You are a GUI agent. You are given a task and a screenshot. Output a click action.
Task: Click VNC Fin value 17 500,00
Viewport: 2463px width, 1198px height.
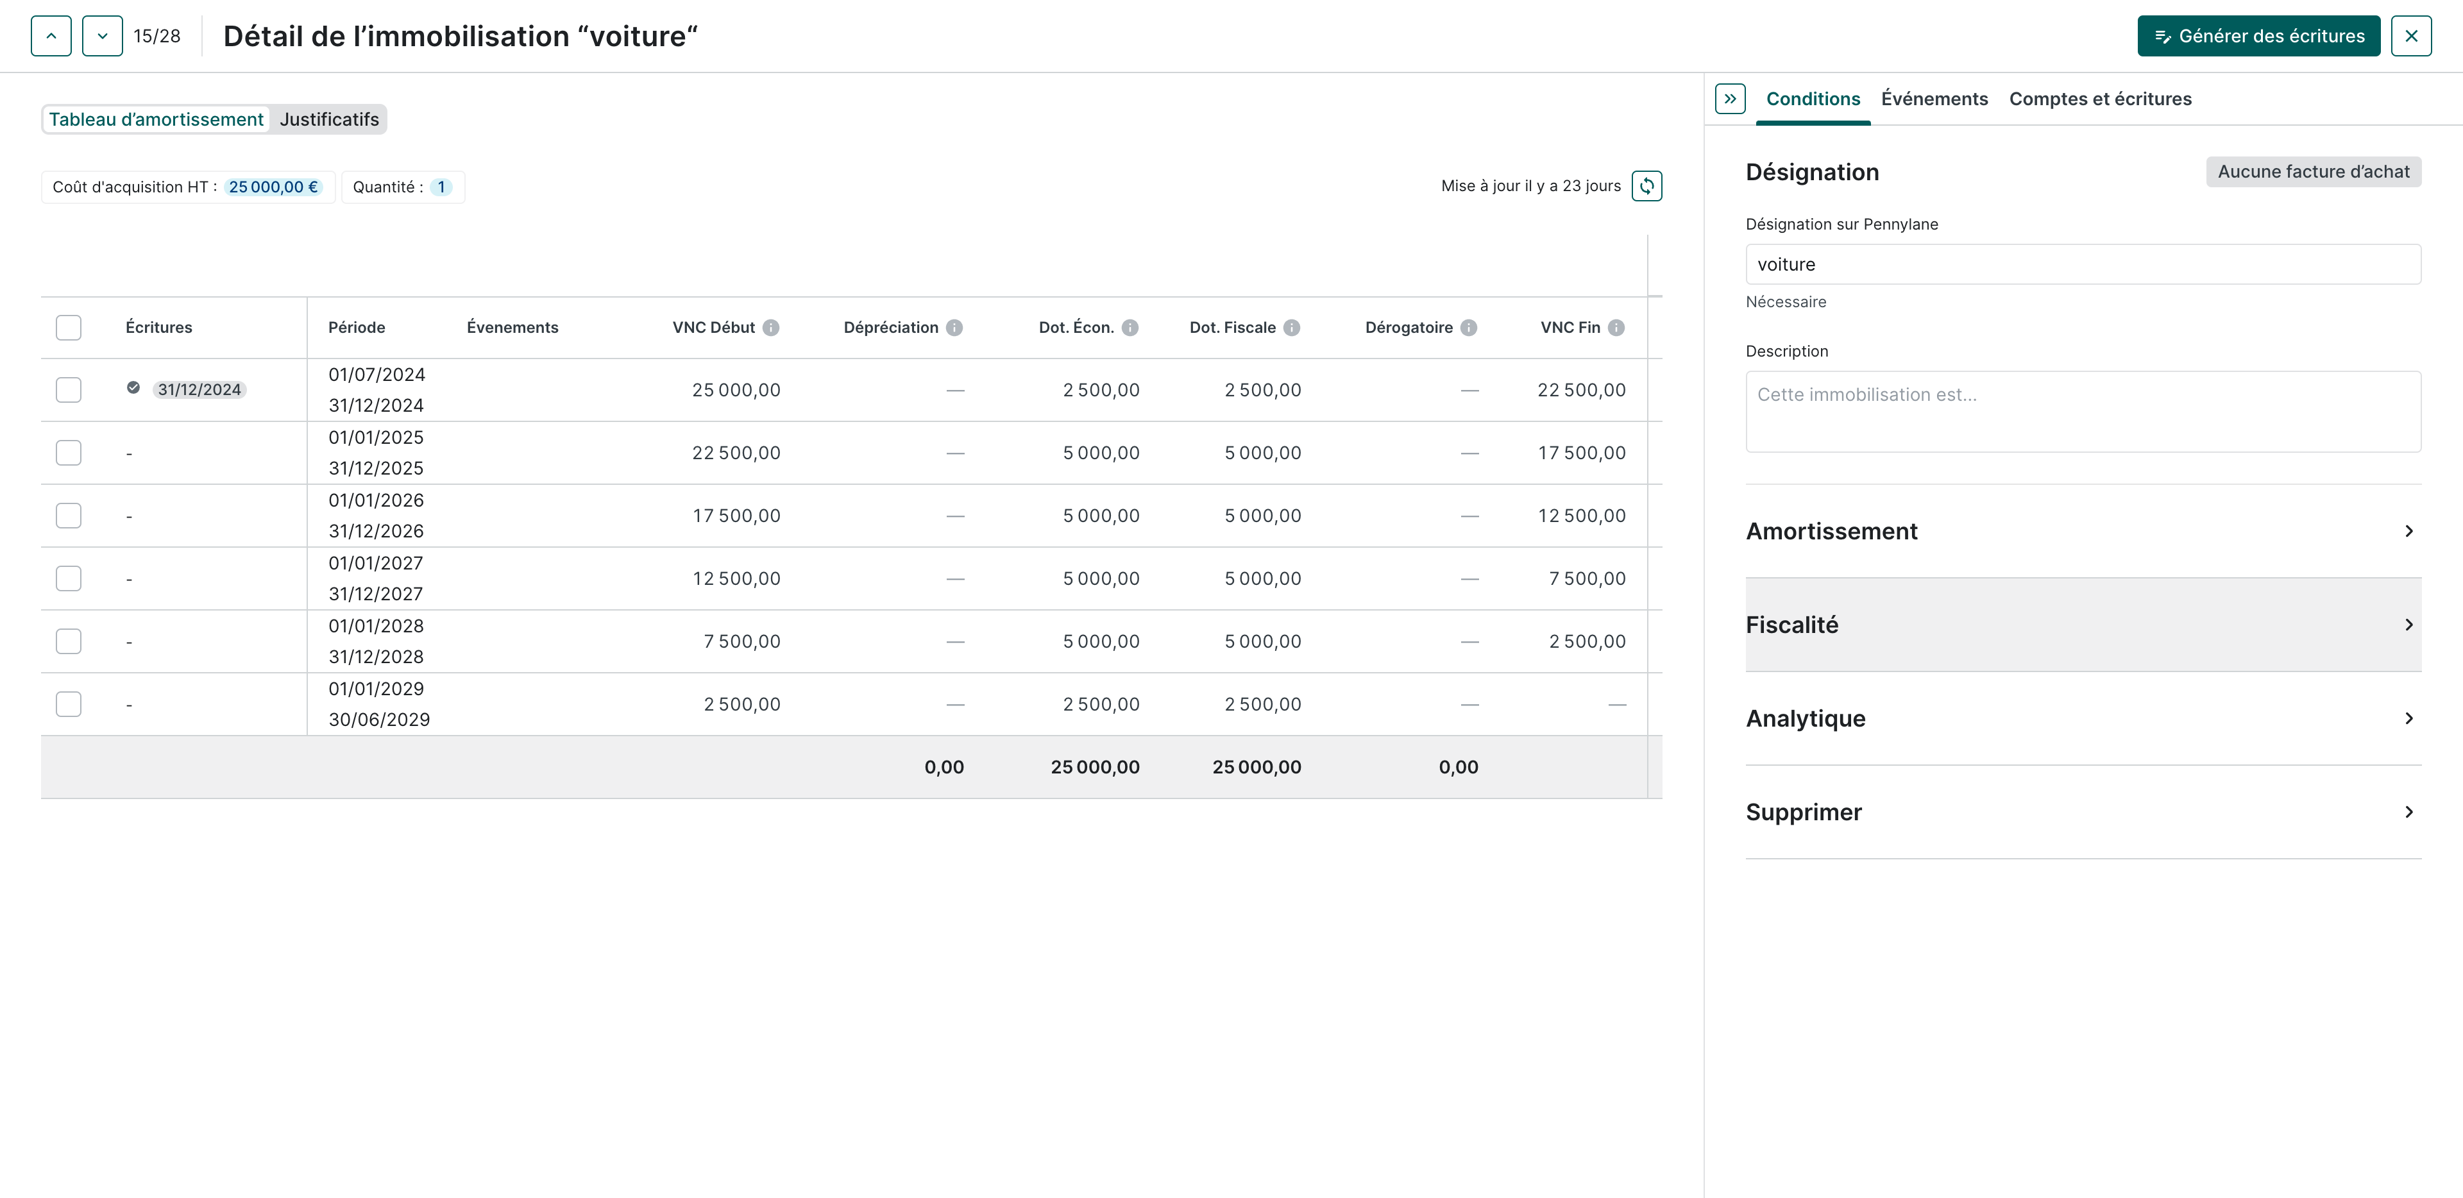pos(1580,453)
